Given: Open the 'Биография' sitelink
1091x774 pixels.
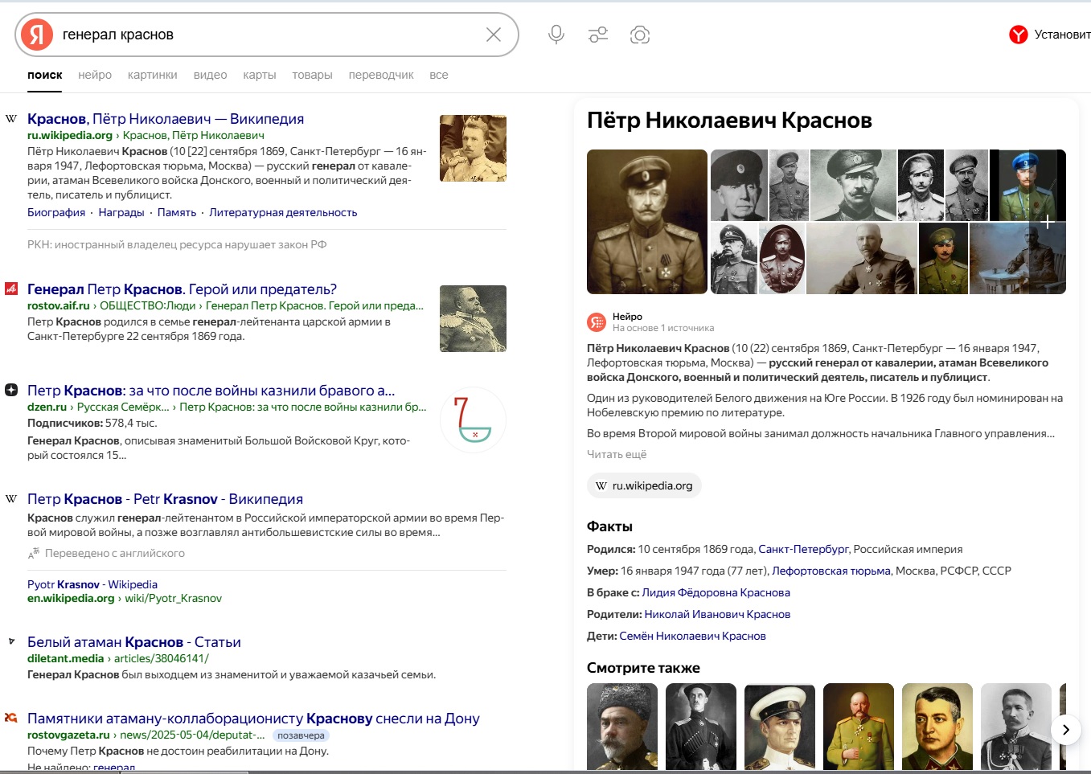Looking at the screenshot, I should (x=56, y=212).
